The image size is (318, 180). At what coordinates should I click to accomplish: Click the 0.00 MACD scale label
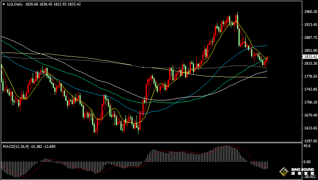308,162
